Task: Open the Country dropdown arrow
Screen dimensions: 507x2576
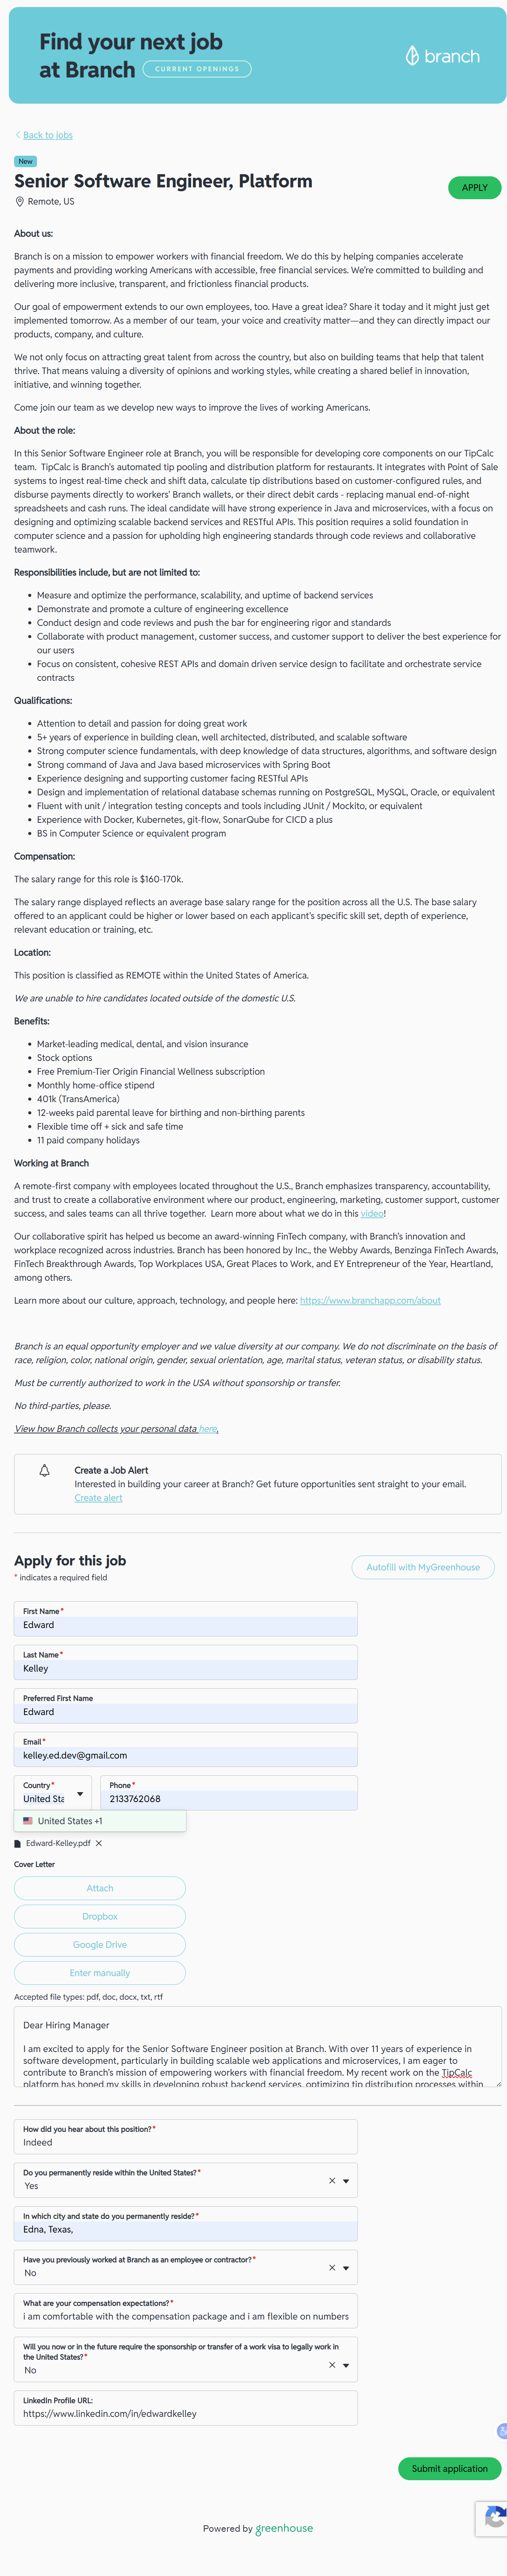Action: tap(80, 1794)
